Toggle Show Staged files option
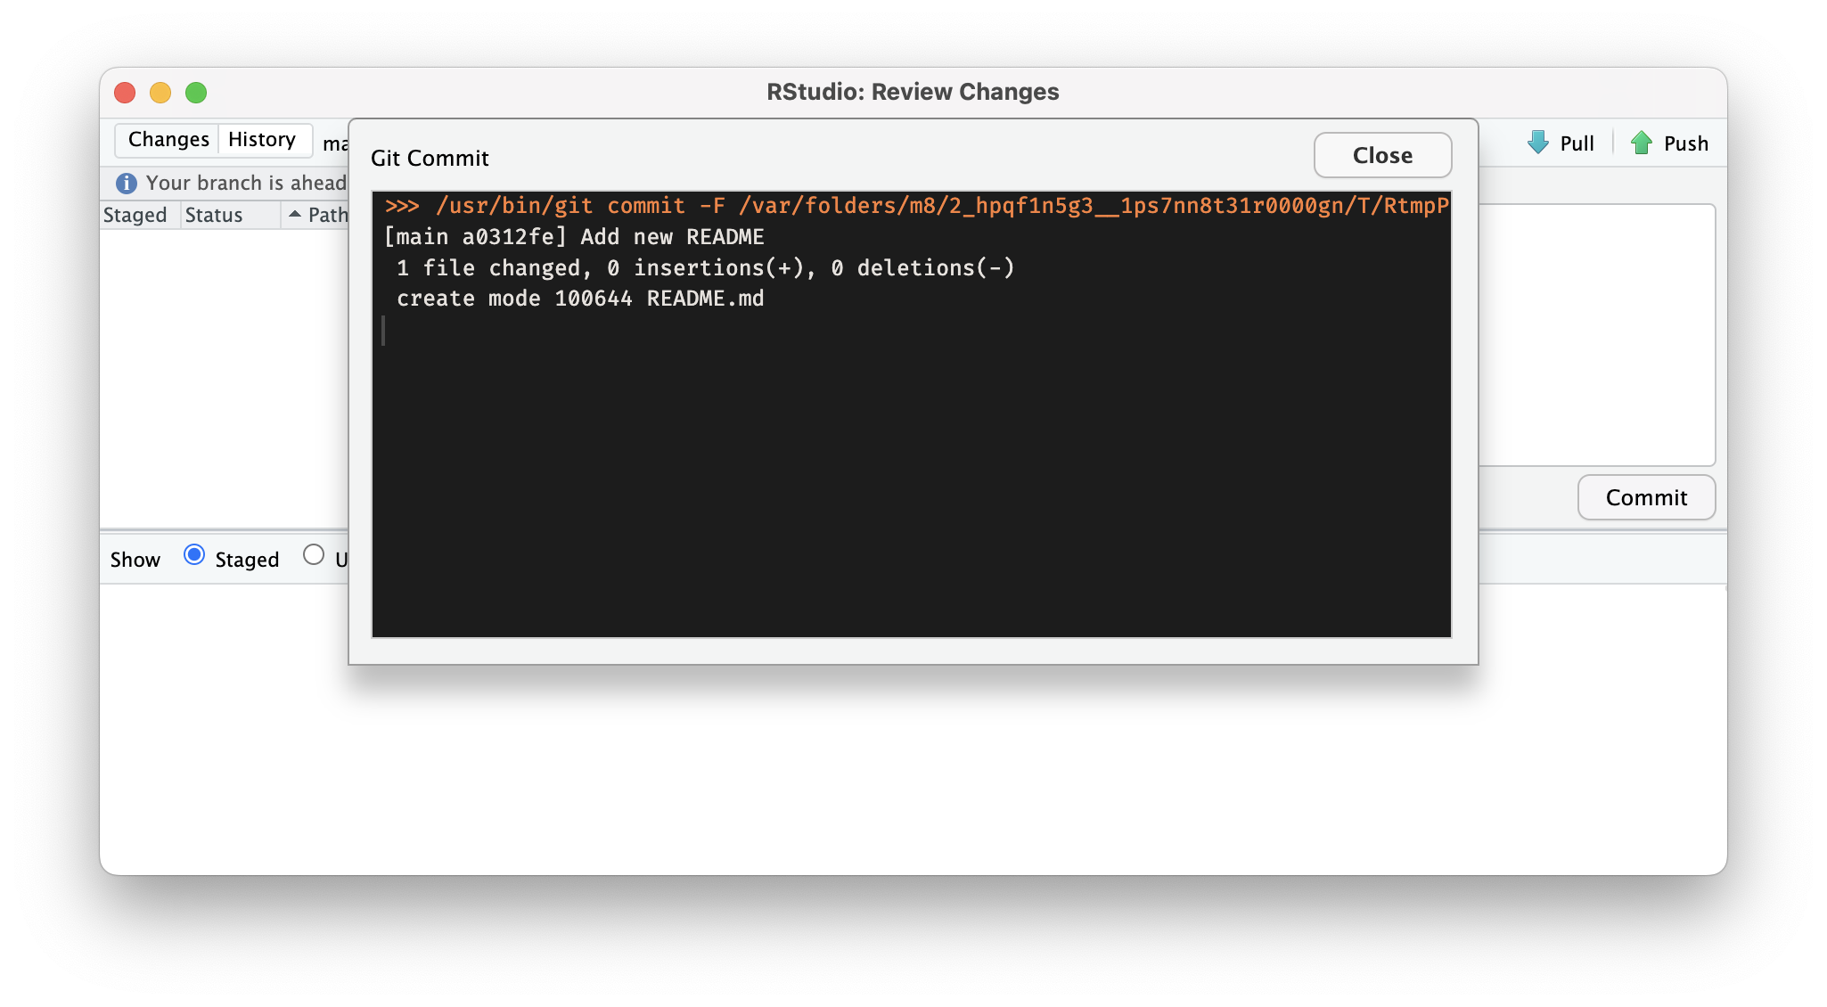 [x=193, y=557]
